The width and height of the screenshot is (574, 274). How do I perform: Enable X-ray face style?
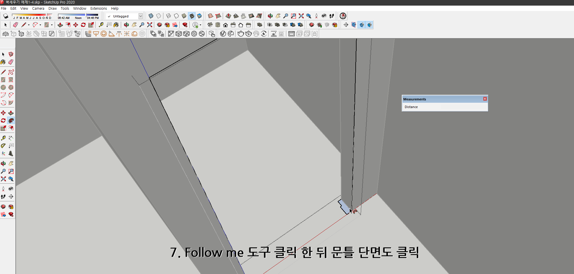coord(151,16)
